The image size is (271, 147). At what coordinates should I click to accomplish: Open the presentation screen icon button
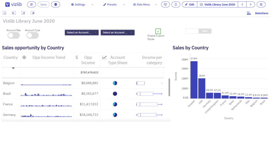[165, 4]
